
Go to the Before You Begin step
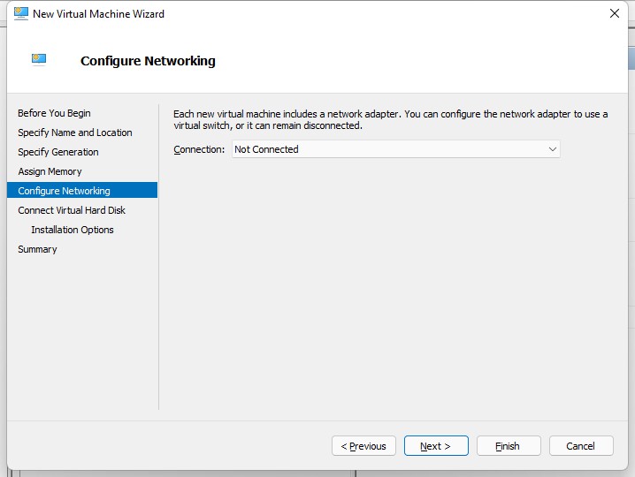click(x=54, y=113)
